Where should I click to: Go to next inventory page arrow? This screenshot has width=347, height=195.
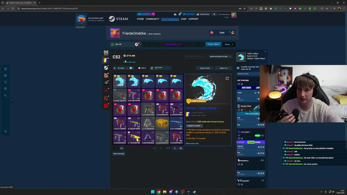[175, 148]
